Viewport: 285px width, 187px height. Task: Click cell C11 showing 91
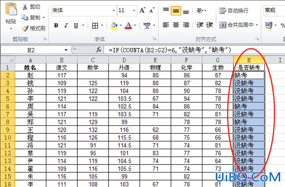point(93,145)
